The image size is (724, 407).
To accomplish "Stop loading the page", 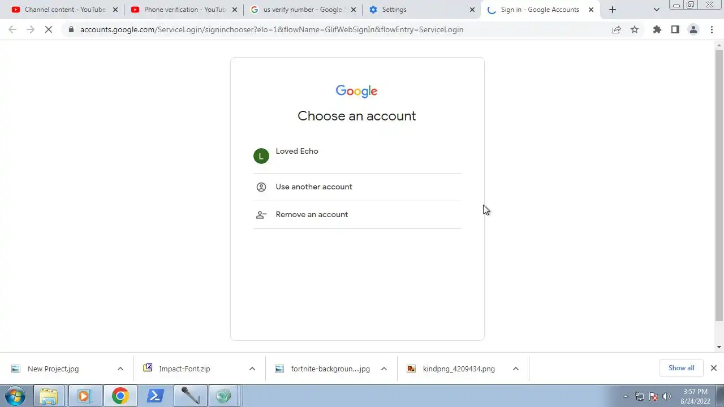I will point(49,29).
